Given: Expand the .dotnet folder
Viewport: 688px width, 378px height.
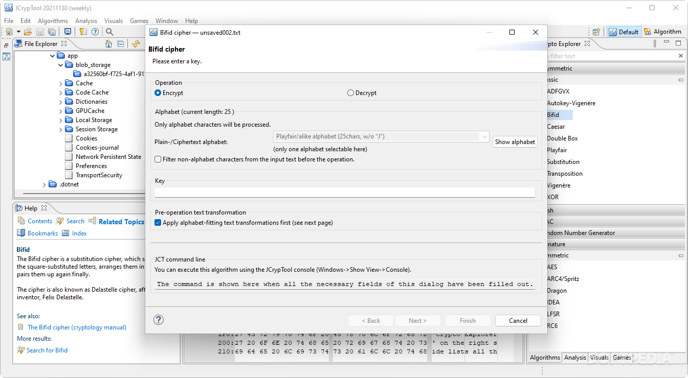Looking at the screenshot, I should pyautogui.click(x=44, y=184).
